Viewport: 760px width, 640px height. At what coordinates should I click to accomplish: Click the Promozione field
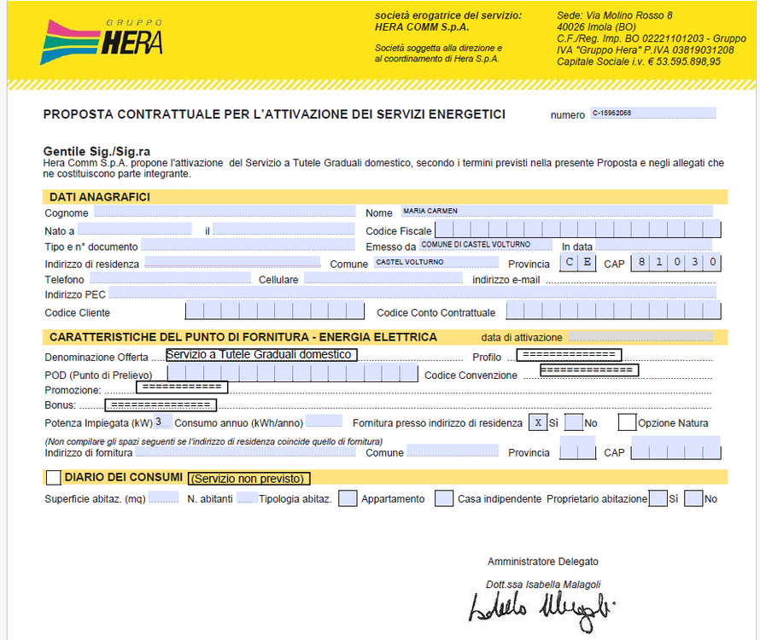[182, 387]
